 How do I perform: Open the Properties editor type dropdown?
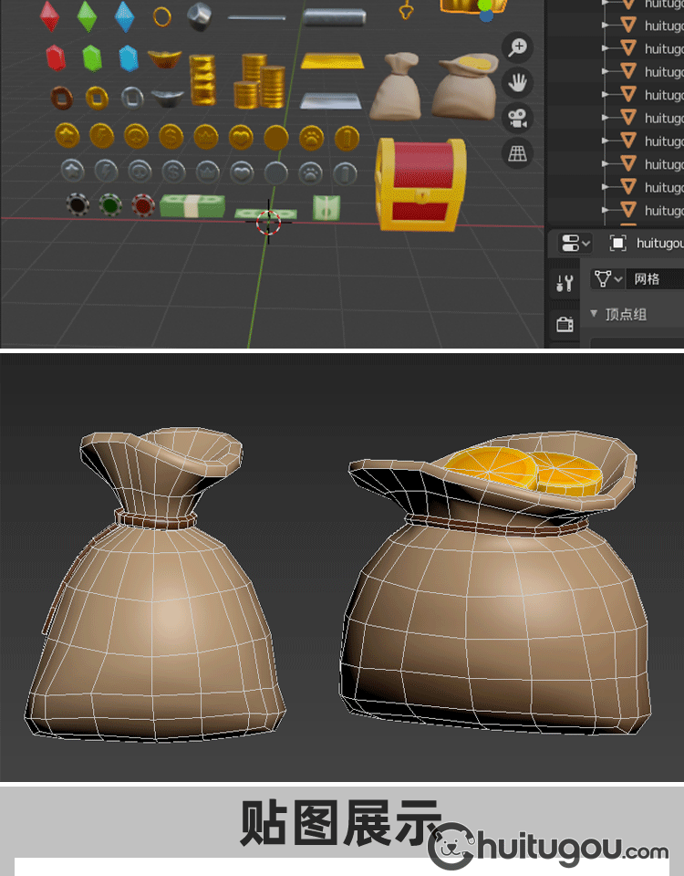[x=575, y=243]
